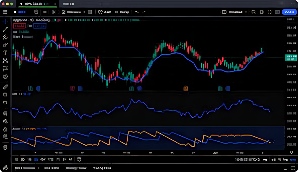Viewport: 298px width, 172px height.
Task: Open the hamburger menu at top left
Action: coord(5,12)
